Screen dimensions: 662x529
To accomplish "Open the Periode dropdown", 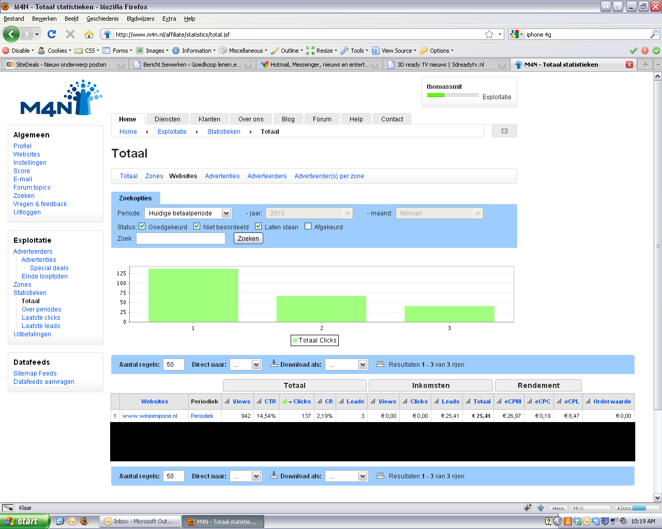I will [x=188, y=213].
